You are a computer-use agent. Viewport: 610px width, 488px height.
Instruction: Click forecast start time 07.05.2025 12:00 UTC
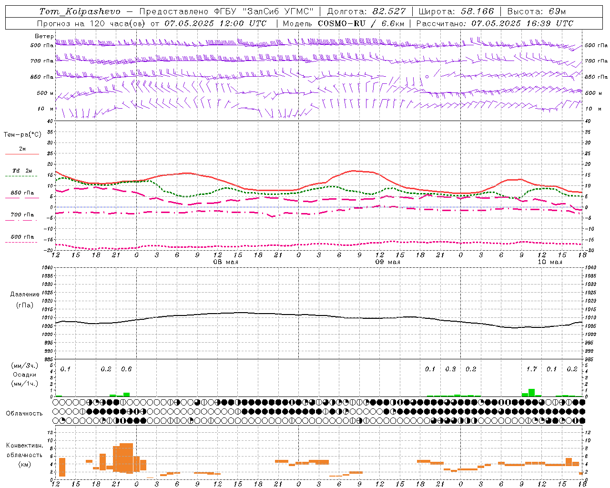click(215, 23)
